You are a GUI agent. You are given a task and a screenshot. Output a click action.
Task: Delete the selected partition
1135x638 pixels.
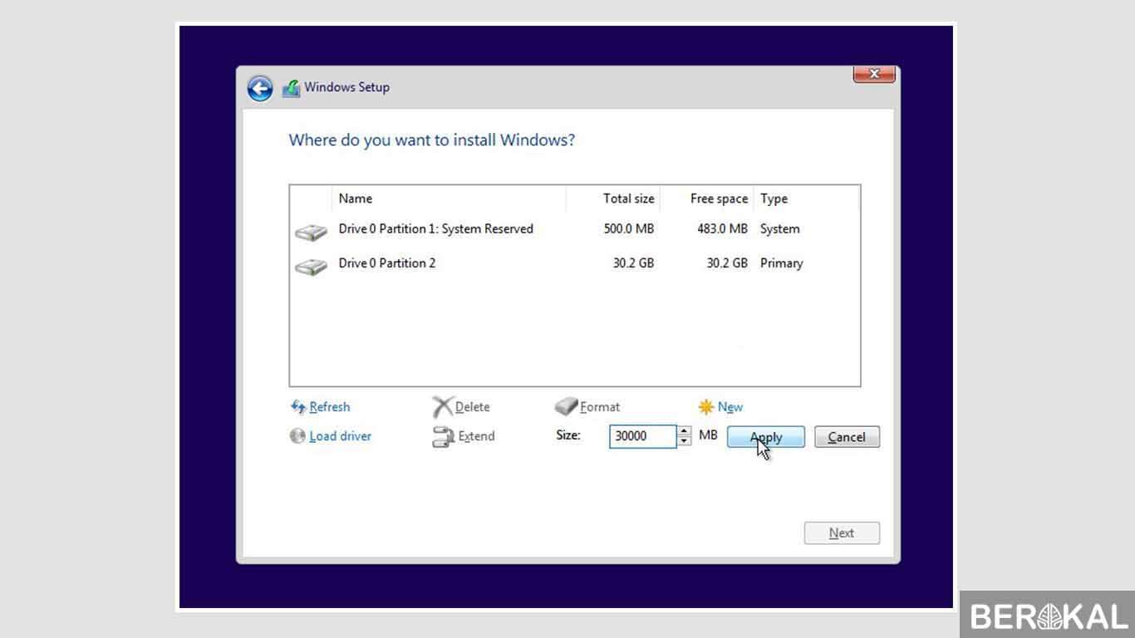(472, 407)
